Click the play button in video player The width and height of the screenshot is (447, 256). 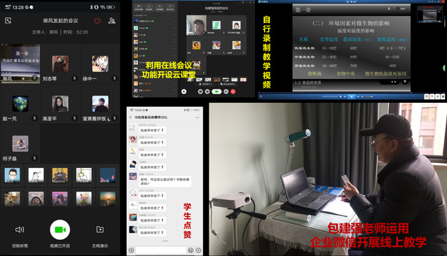pyautogui.click(x=352, y=97)
